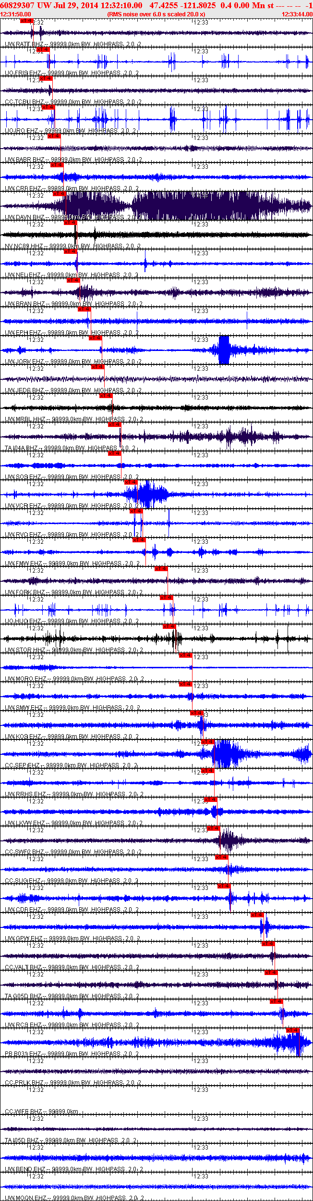Viewport: 313px width, 1201px height.
Task: Click the large burst on UW JORV trace
Action: click(224, 350)
